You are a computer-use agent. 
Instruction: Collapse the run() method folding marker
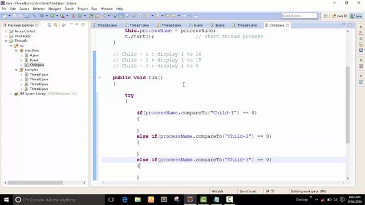click(x=99, y=77)
